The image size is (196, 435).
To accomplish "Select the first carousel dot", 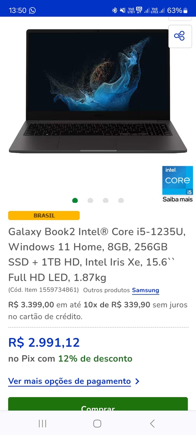I will tap(75, 200).
